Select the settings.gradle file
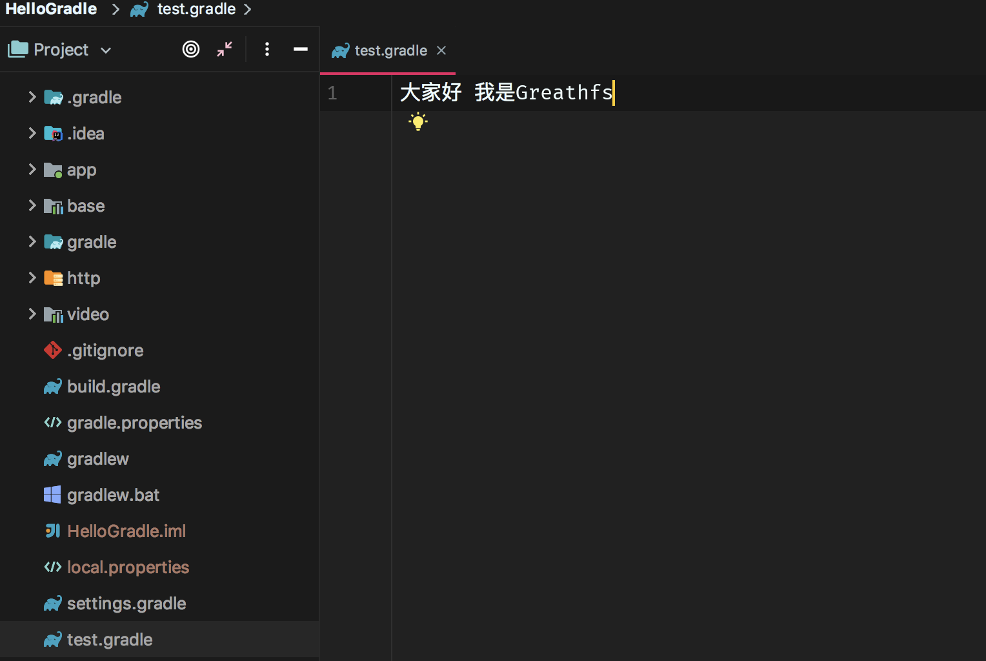 pyautogui.click(x=126, y=604)
